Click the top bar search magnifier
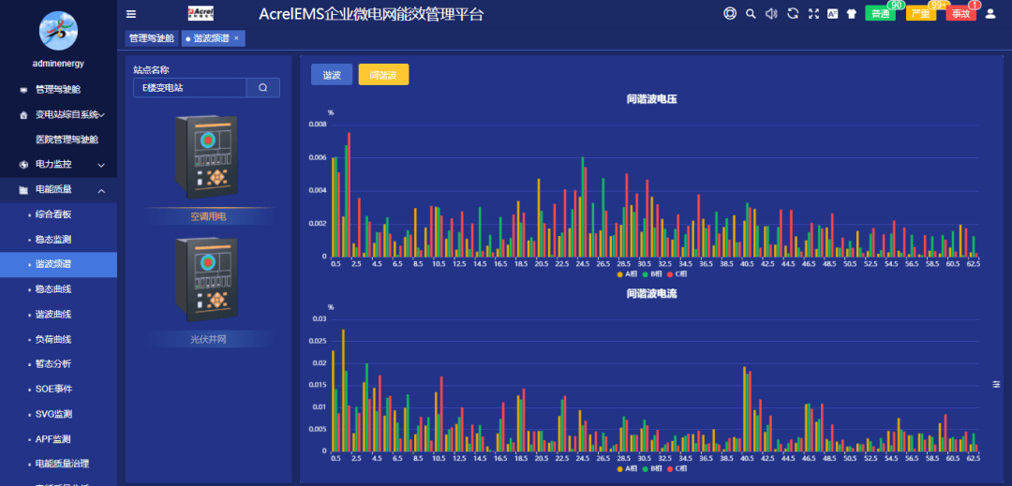The image size is (1012, 486). pos(751,13)
